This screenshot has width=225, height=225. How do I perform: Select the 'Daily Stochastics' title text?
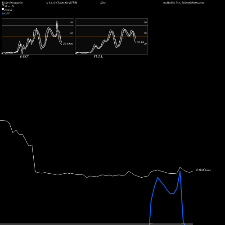[x=12, y=3]
